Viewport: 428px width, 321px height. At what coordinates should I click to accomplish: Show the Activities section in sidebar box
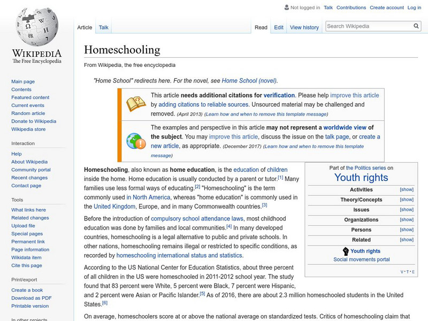pyautogui.click(x=407, y=190)
